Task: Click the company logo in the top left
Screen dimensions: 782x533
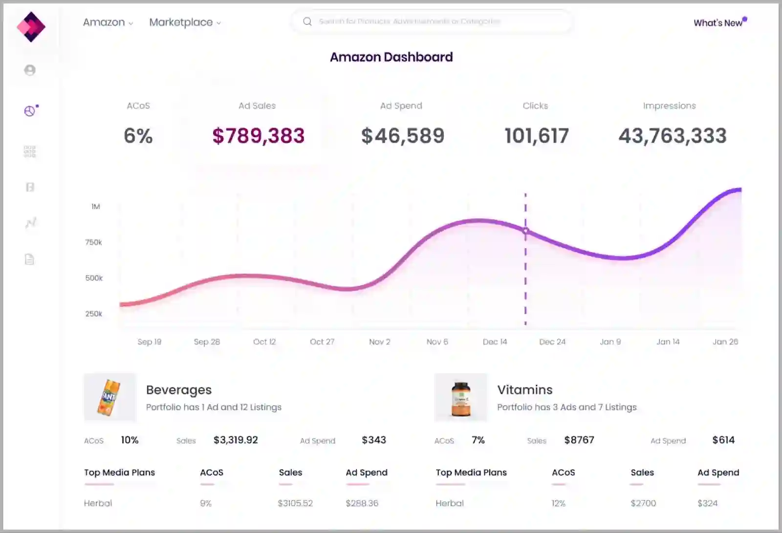Action: pyautogui.click(x=31, y=26)
